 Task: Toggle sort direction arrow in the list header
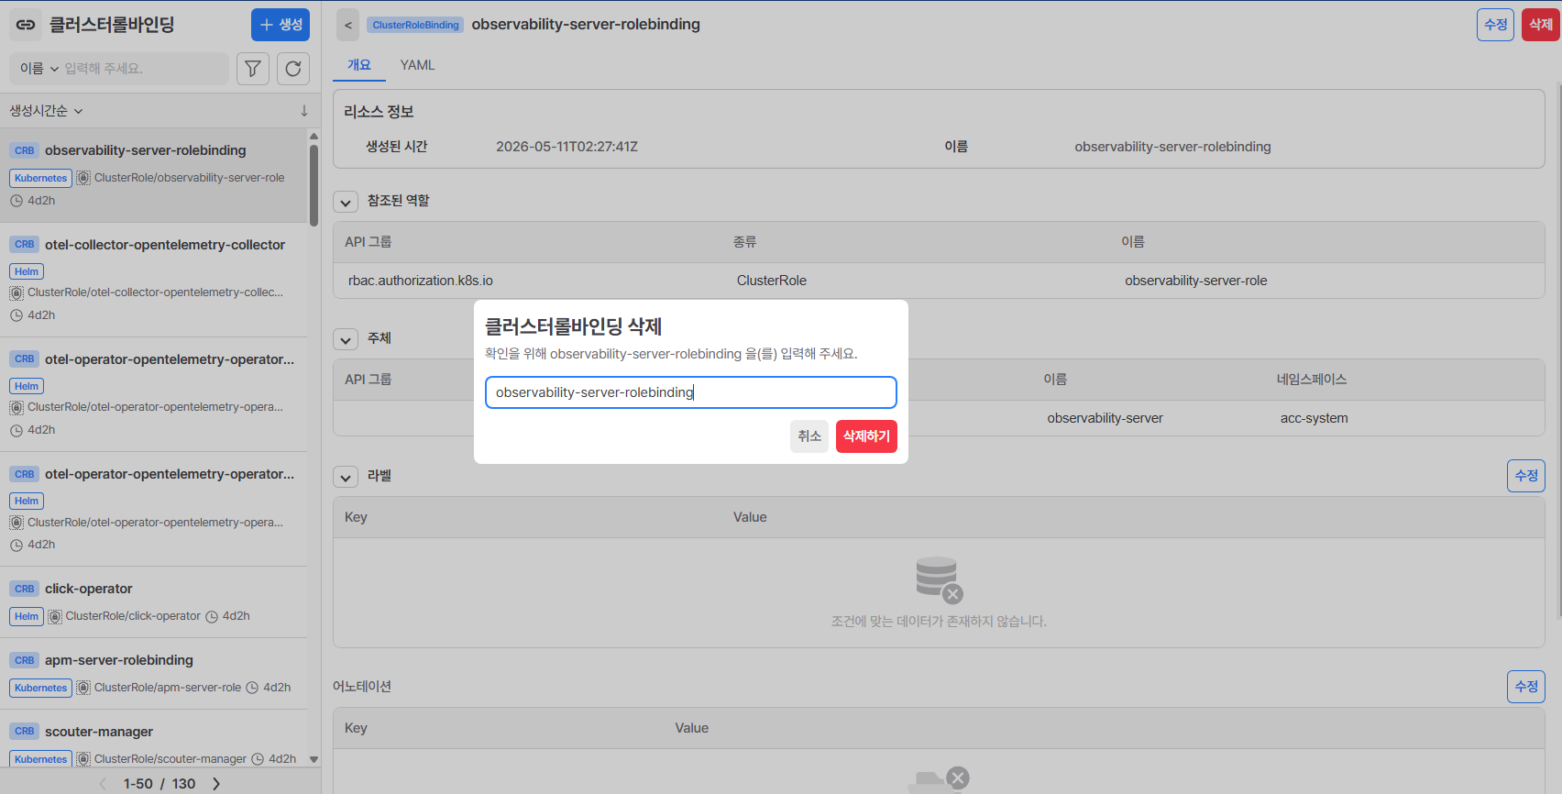[x=304, y=111]
